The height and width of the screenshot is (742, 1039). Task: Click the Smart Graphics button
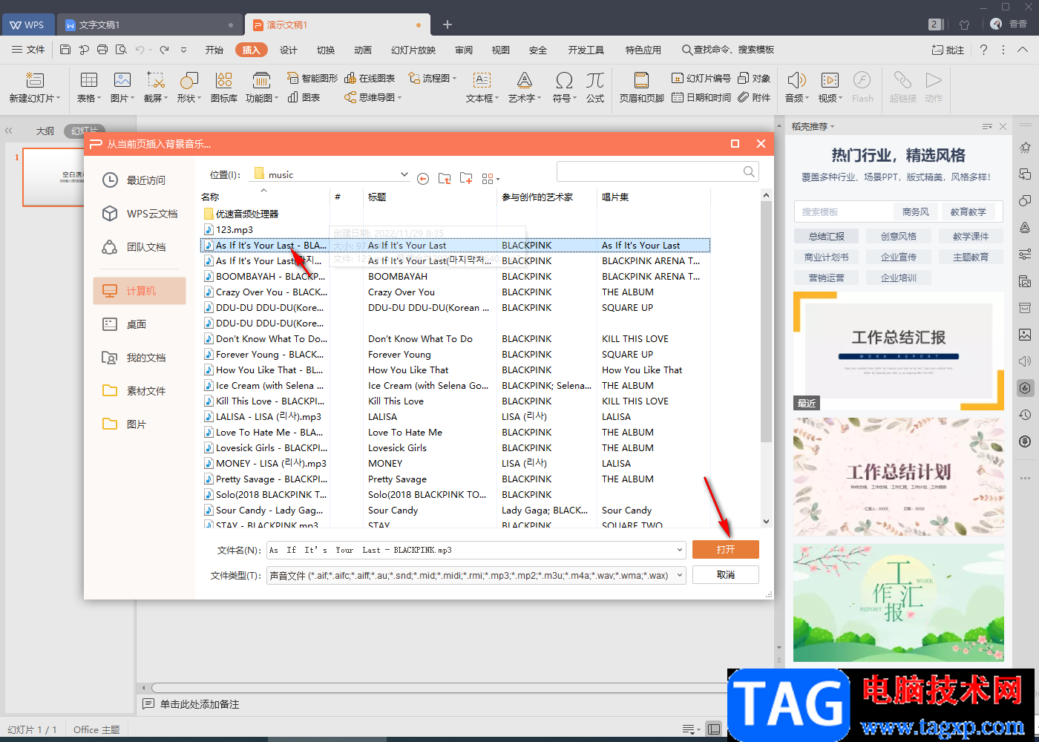coord(311,78)
